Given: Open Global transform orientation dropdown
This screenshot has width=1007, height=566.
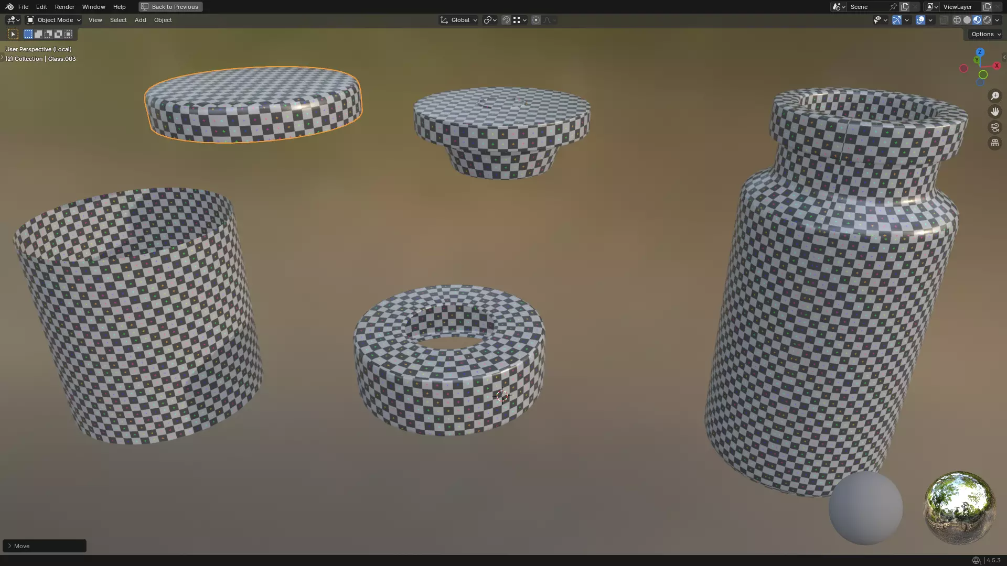Looking at the screenshot, I should tap(459, 20).
